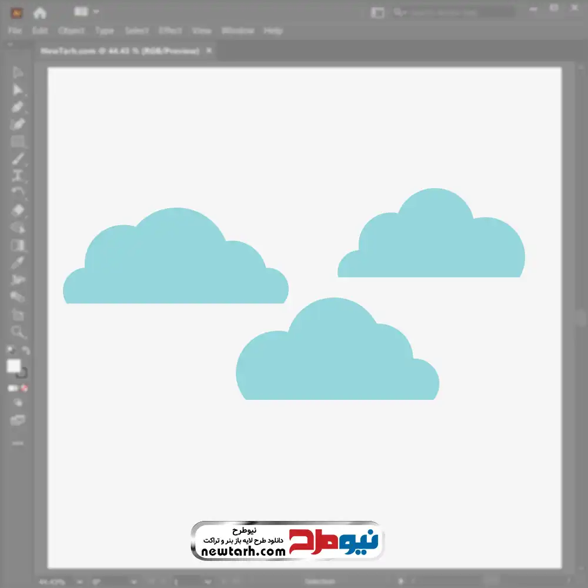Swap fill and stroke colors
Image resolution: width=588 pixels, height=588 pixels.
point(25,350)
